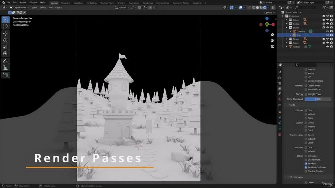Open the Output properties tab

280,83
